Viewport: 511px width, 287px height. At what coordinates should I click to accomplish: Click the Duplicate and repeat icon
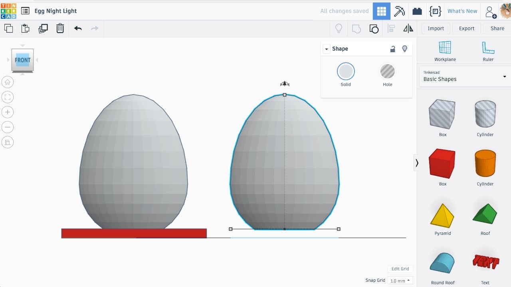point(43,28)
